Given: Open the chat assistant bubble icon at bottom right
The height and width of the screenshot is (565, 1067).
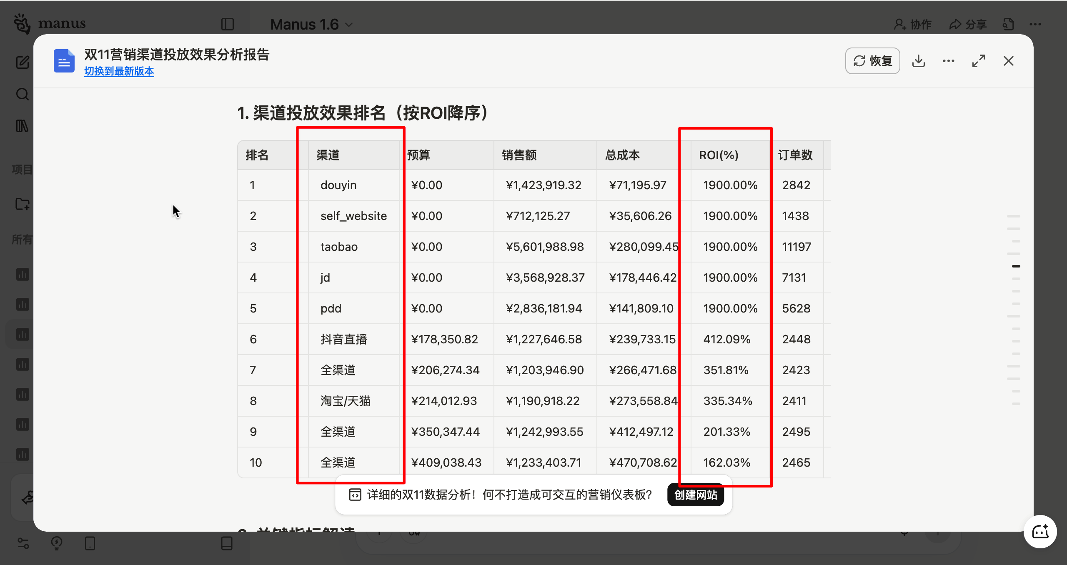Looking at the screenshot, I should click(x=1040, y=532).
